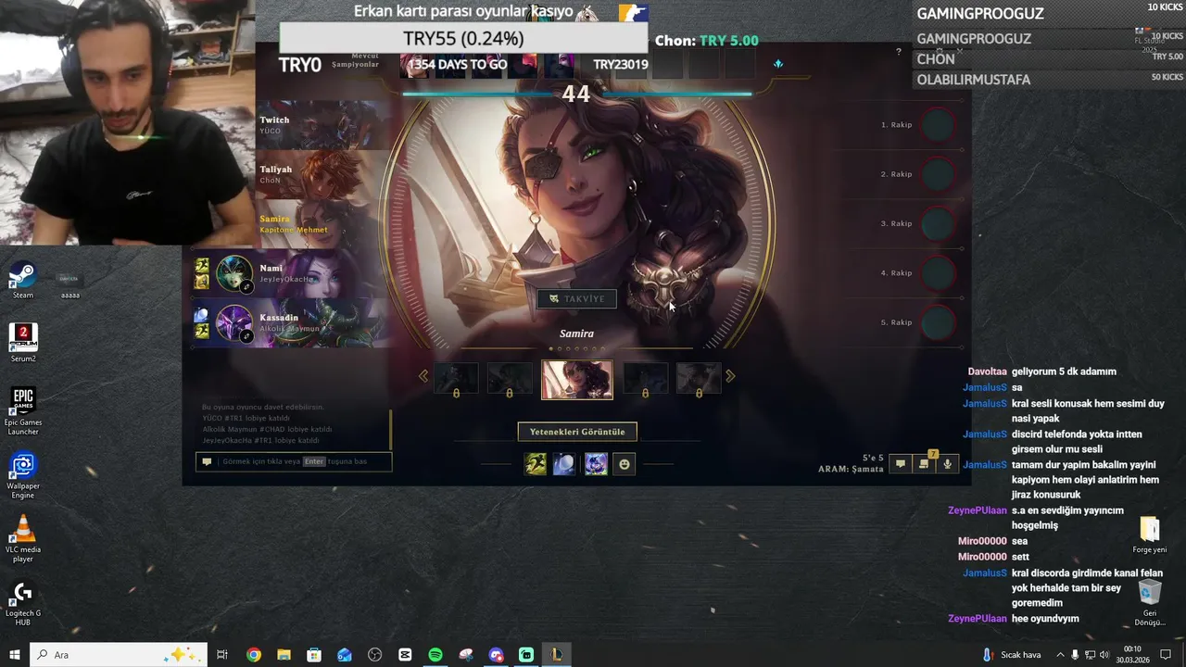Open File Explorer from the taskbar
This screenshot has height=667, width=1186.
click(284, 655)
